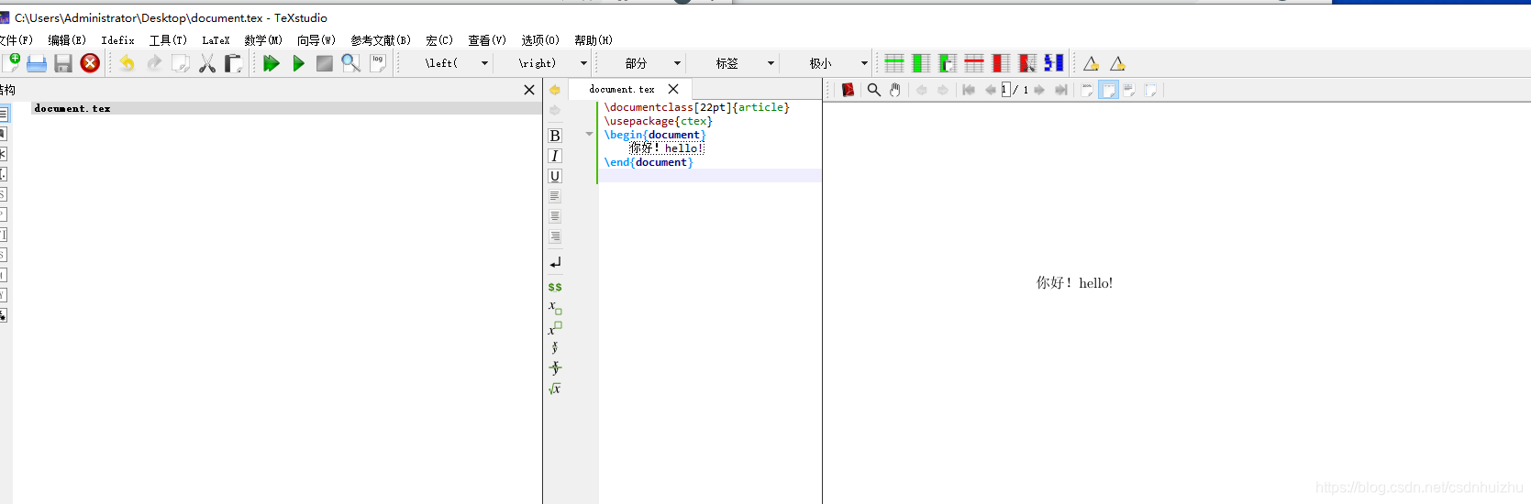Insert superscript with the x-super icon
Image resolution: width=1531 pixels, height=504 pixels.
pyautogui.click(x=555, y=327)
